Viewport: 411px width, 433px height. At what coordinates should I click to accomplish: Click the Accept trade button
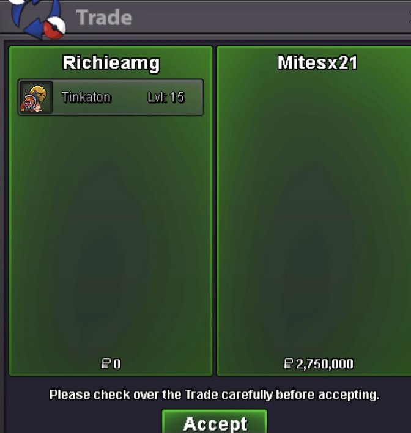point(215,422)
